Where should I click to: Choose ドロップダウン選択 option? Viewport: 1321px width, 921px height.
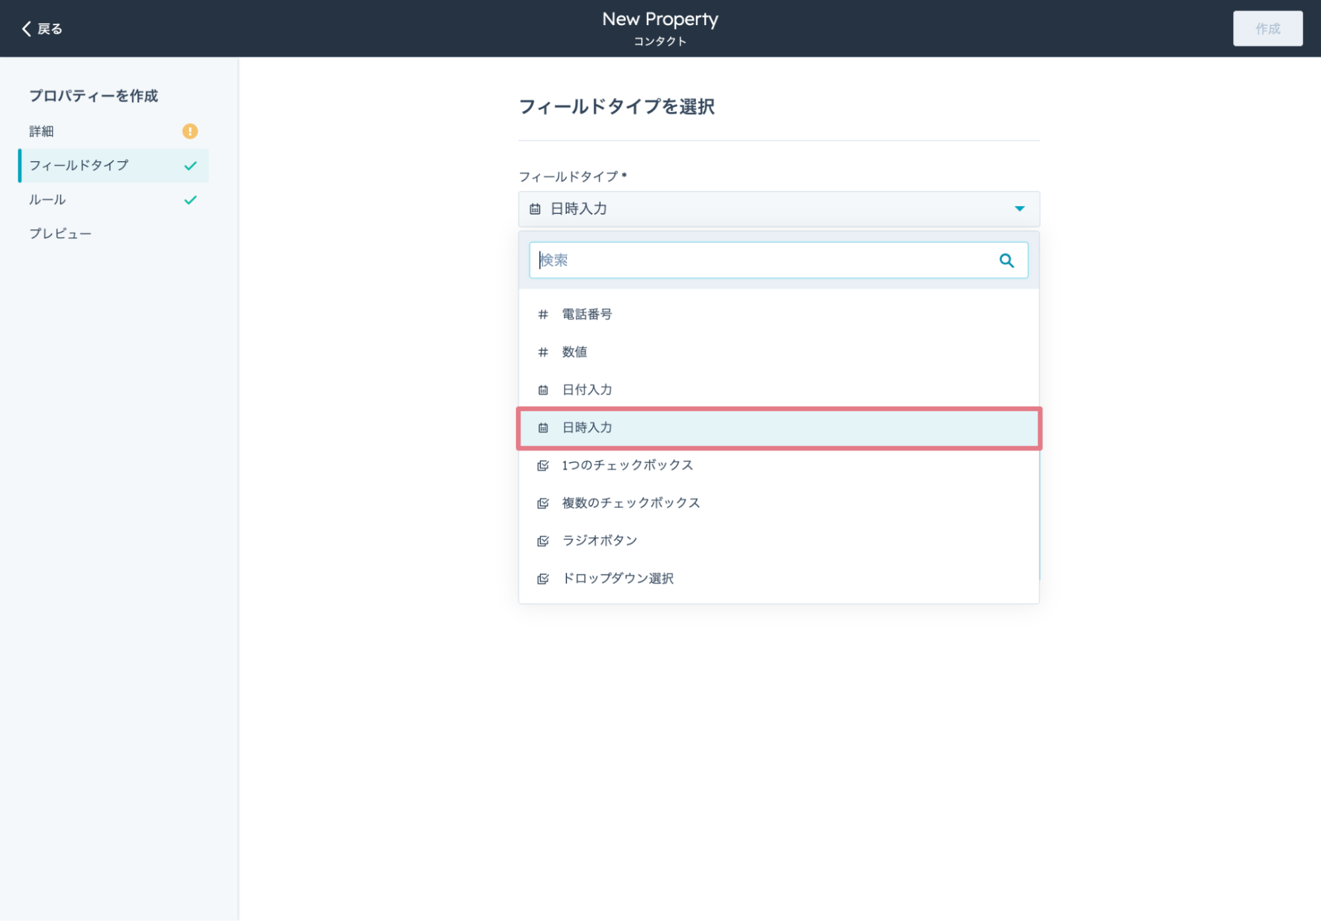coord(778,578)
